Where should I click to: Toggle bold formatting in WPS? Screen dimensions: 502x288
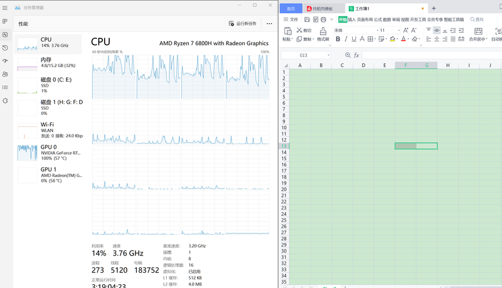click(338, 39)
